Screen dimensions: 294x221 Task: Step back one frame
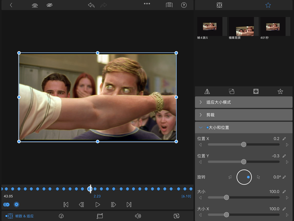click(81, 205)
